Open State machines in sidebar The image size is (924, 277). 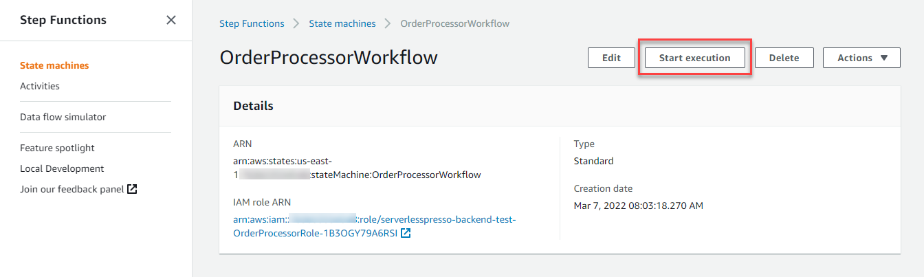point(54,65)
